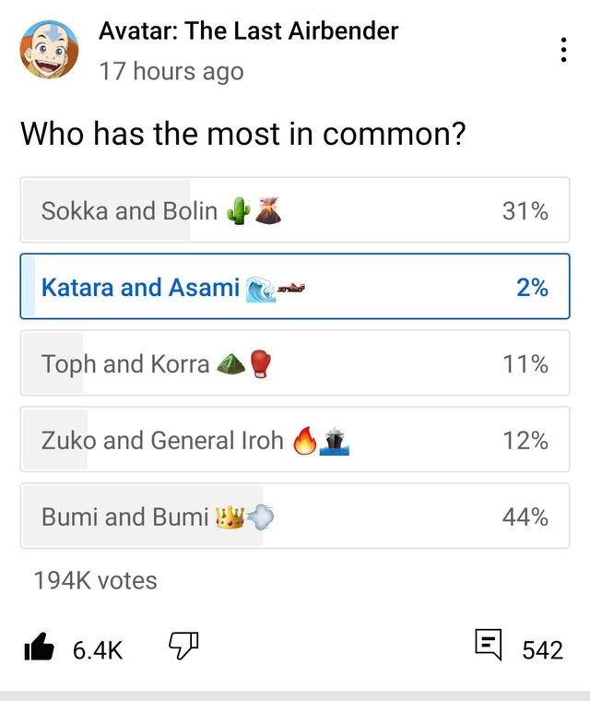590x701 pixels.
Task: Select the Sokka and Bolin poll option
Action: click(295, 209)
